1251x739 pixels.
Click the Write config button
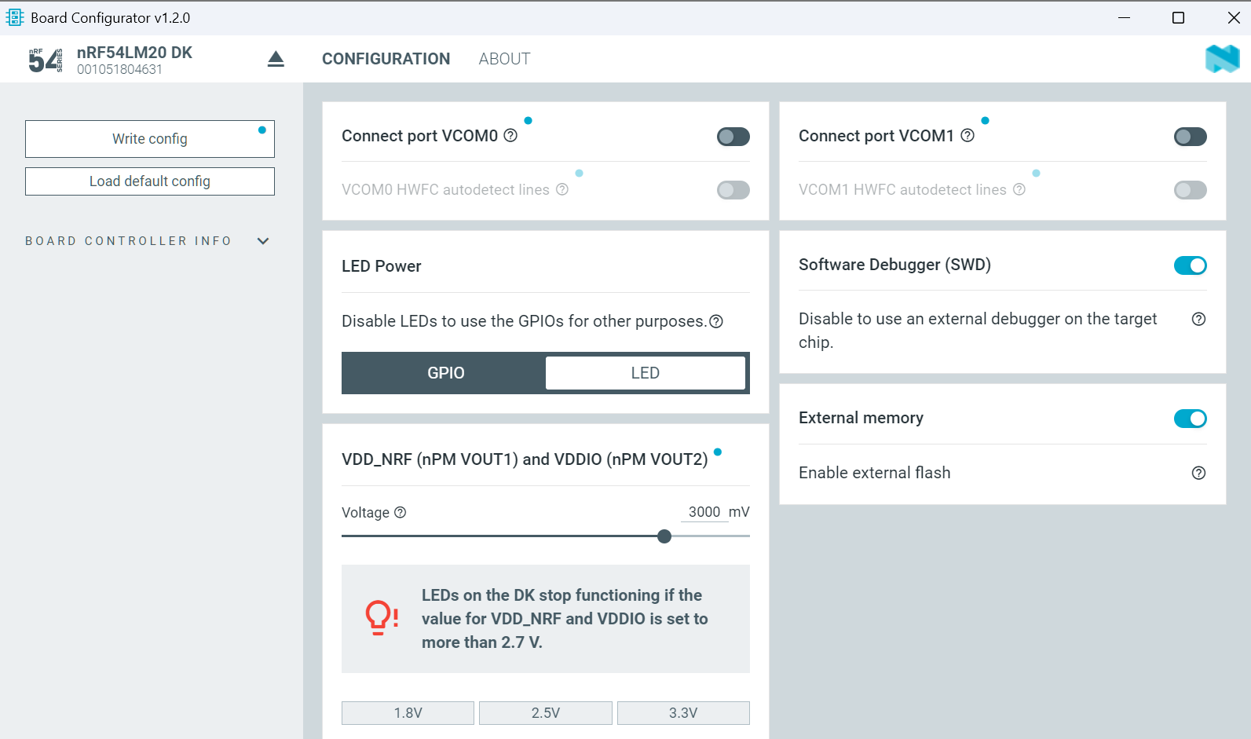point(150,139)
